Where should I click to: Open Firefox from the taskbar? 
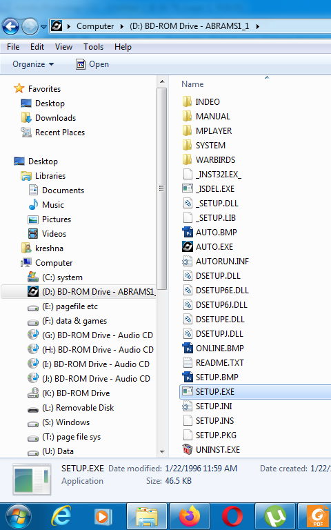point(189,516)
